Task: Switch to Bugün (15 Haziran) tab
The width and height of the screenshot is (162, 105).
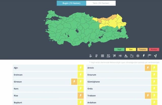Action: point(71,3)
